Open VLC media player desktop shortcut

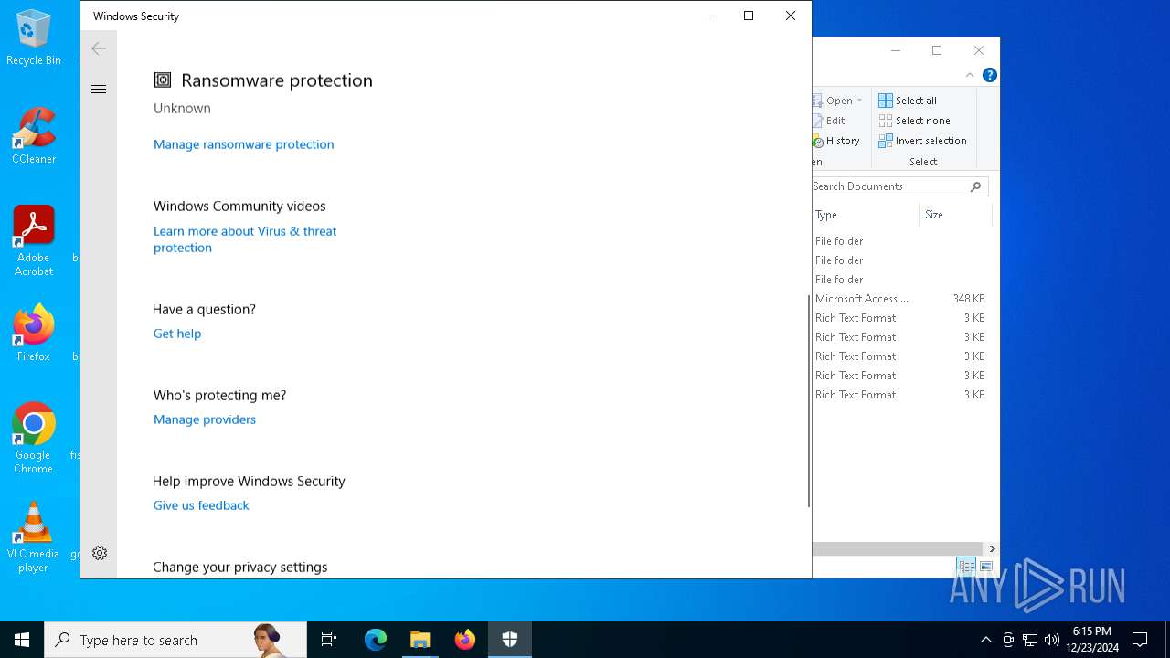34,537
